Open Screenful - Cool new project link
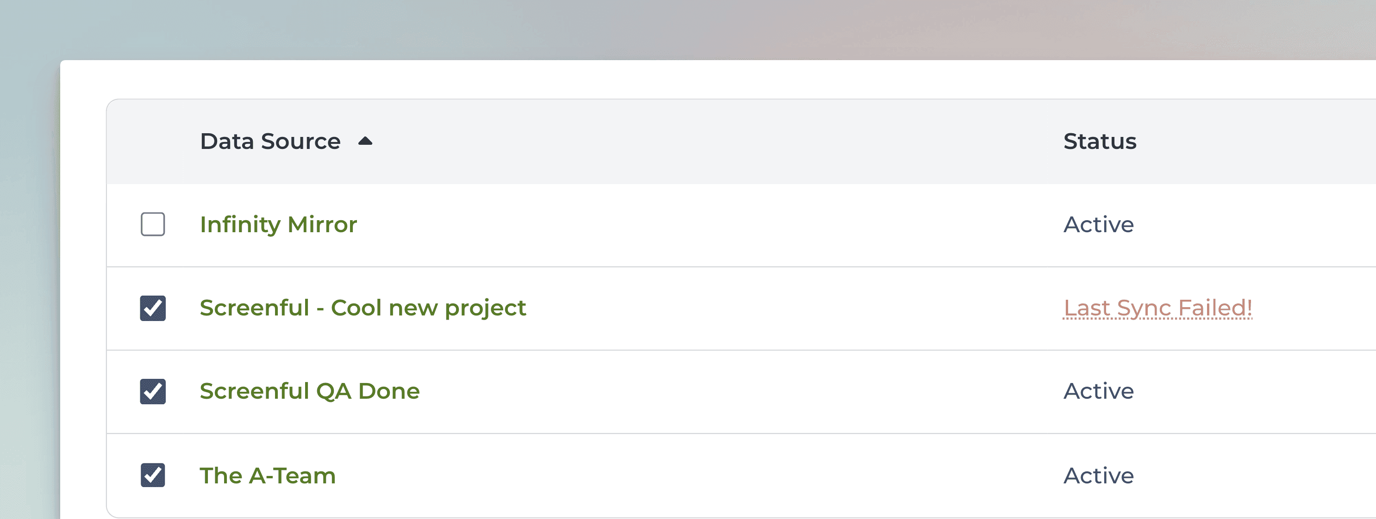This screenshot has height=519, width=1376. (x=363, y=308)
